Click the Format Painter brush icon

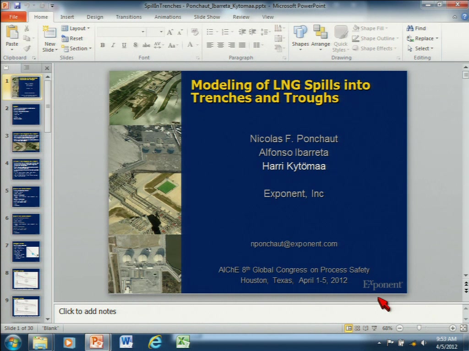click(27, 48)
